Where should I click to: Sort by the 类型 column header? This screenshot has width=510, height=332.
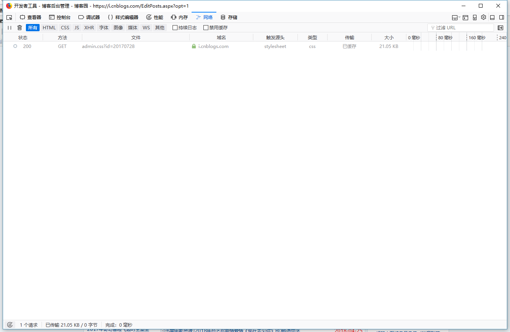tap(312, 38)
